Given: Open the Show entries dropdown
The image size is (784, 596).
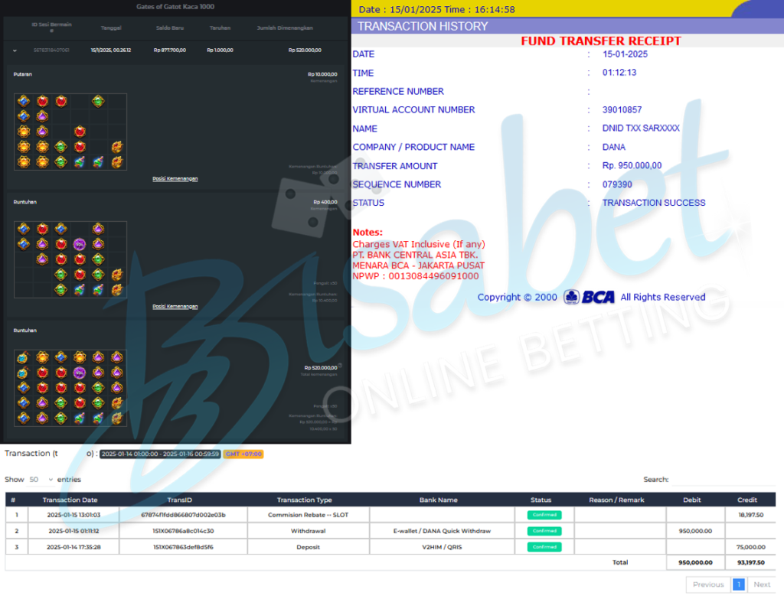Looking at the screenshot, I should tap(41, 480).
